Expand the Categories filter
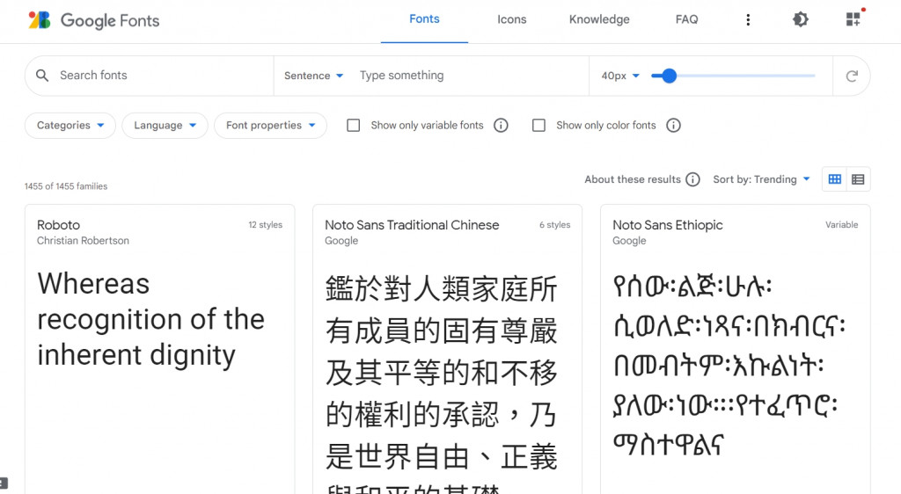This screenshot has height=494, width=901. click(x=70, y=125)
